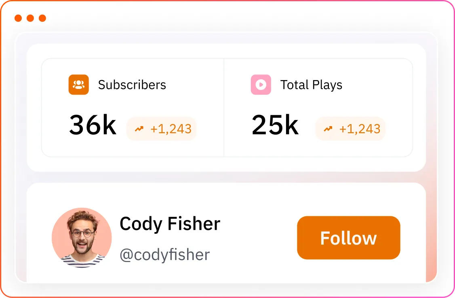Click the orange Subscribers people icon

[78, 85]
